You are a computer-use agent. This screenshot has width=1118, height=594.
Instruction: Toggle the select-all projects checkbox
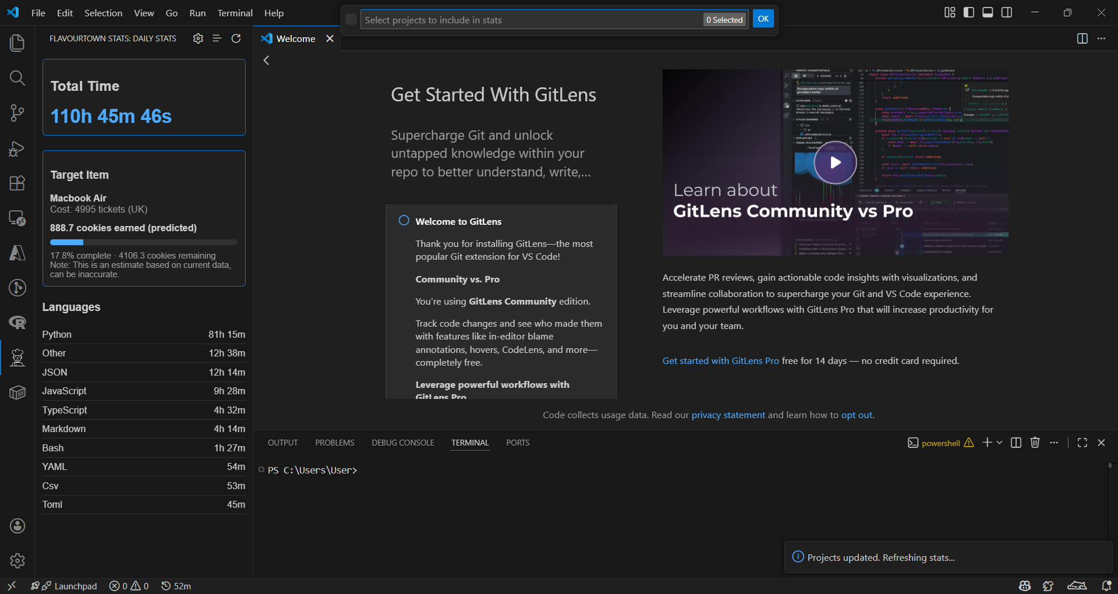click(351, 20)
